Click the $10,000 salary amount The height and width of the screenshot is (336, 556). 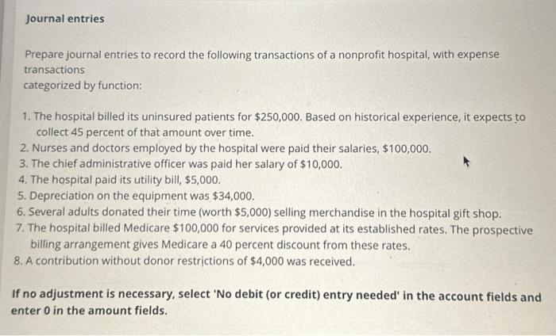321,165
